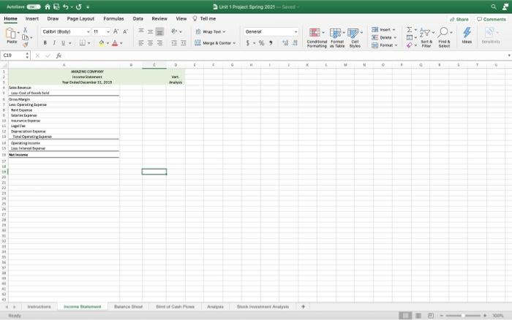Viewport: 512px width, 320px height.
Task: Open the Home ribbon tab
Action: tap(10, 18)
